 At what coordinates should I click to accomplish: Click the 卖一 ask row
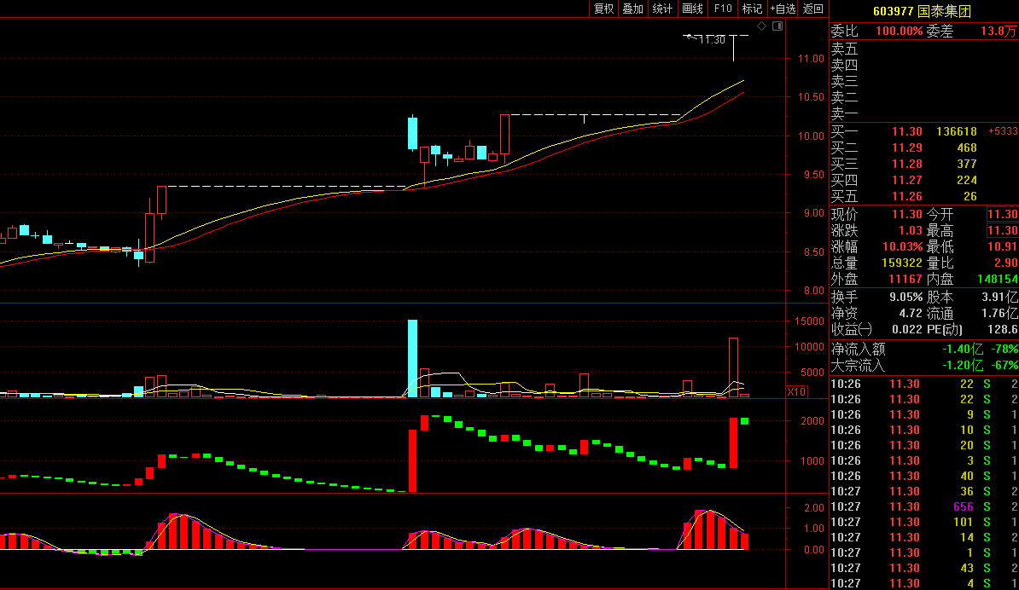924,114
